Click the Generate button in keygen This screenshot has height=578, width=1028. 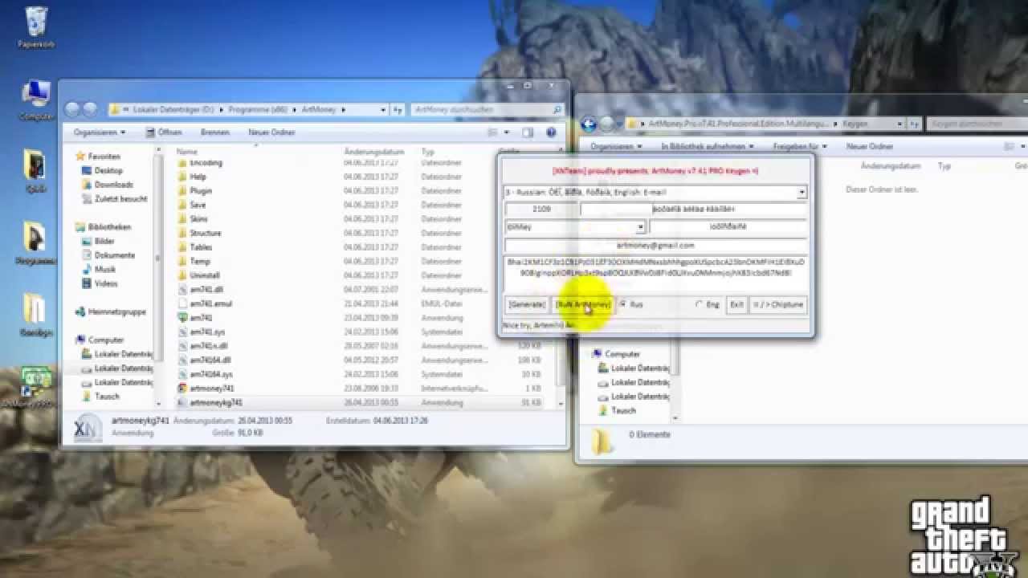point(527,305)
